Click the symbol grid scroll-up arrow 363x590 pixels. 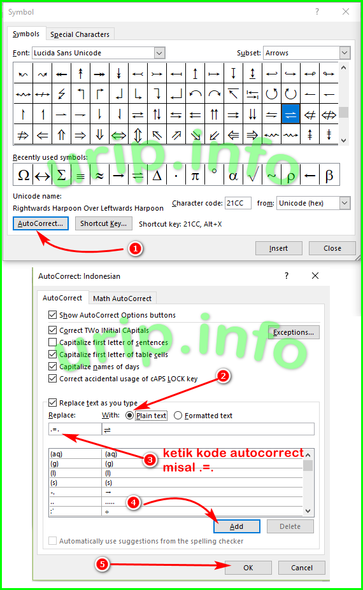click(x=343, y=67)
